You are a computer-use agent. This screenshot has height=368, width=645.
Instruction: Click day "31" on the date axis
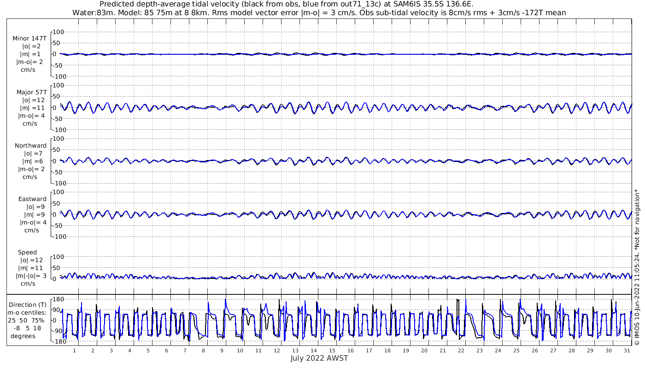click(x=627, y=351)
